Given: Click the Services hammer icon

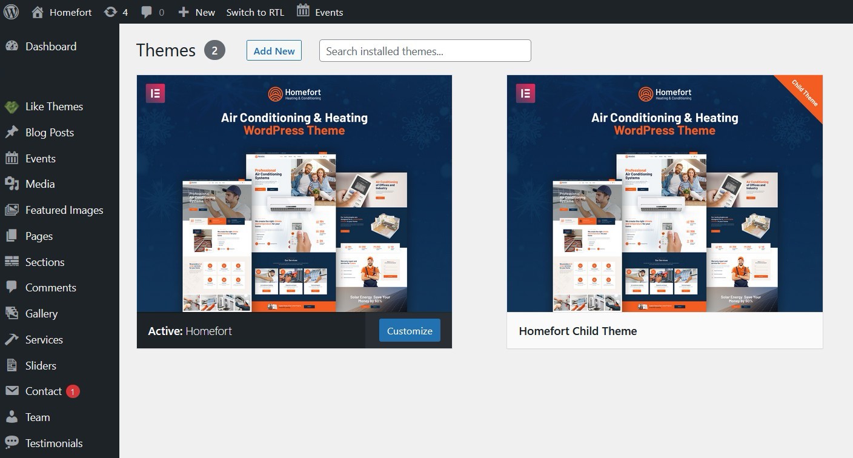Looking at the screenshot, I should click(12, 339).
